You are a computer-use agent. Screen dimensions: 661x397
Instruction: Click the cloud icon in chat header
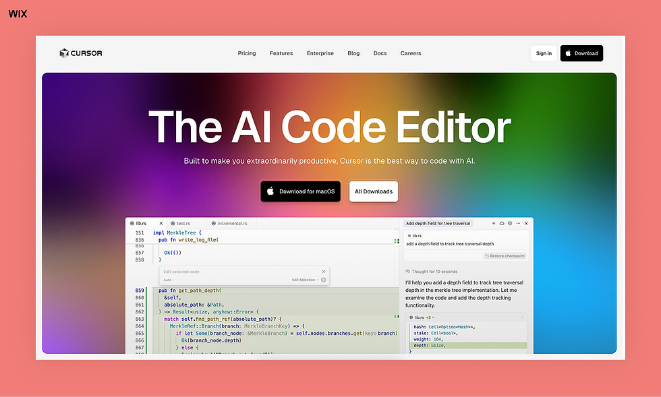[x=502, y=223]
